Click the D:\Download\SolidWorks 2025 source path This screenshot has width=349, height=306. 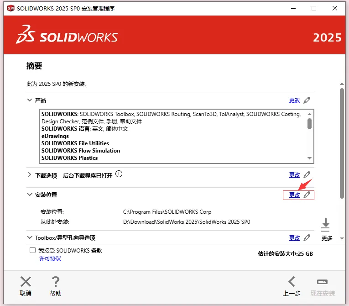pos(187,222)
